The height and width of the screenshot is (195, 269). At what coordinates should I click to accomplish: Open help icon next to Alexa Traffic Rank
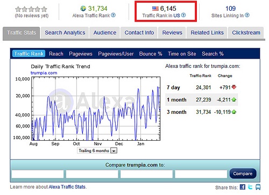click(113, 15)
